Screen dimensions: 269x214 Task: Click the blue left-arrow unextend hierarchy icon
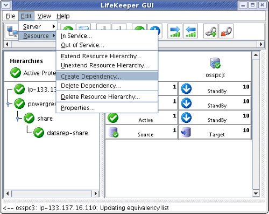click(x=190, y=31)
